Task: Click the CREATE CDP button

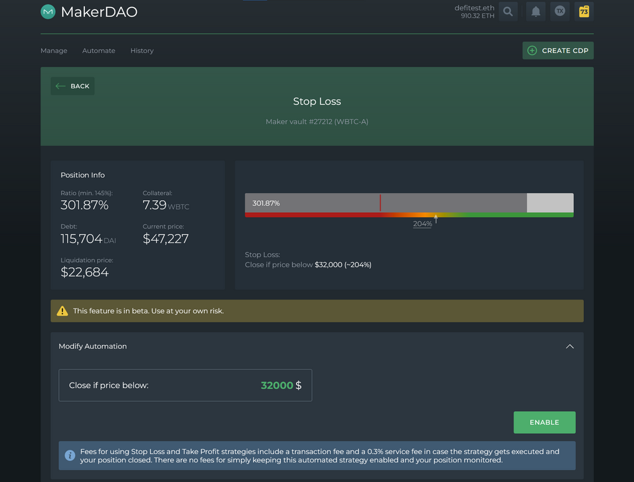Action: tap(558, 51)
